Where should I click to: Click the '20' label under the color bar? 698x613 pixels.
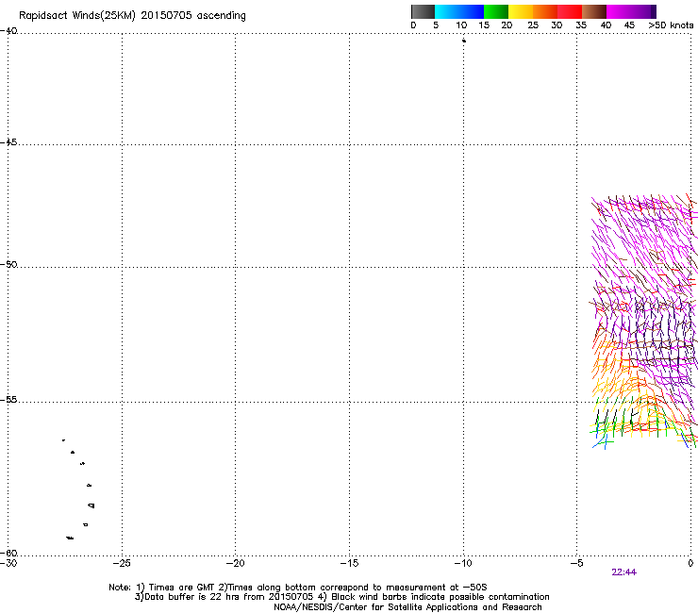pos(507,25)
